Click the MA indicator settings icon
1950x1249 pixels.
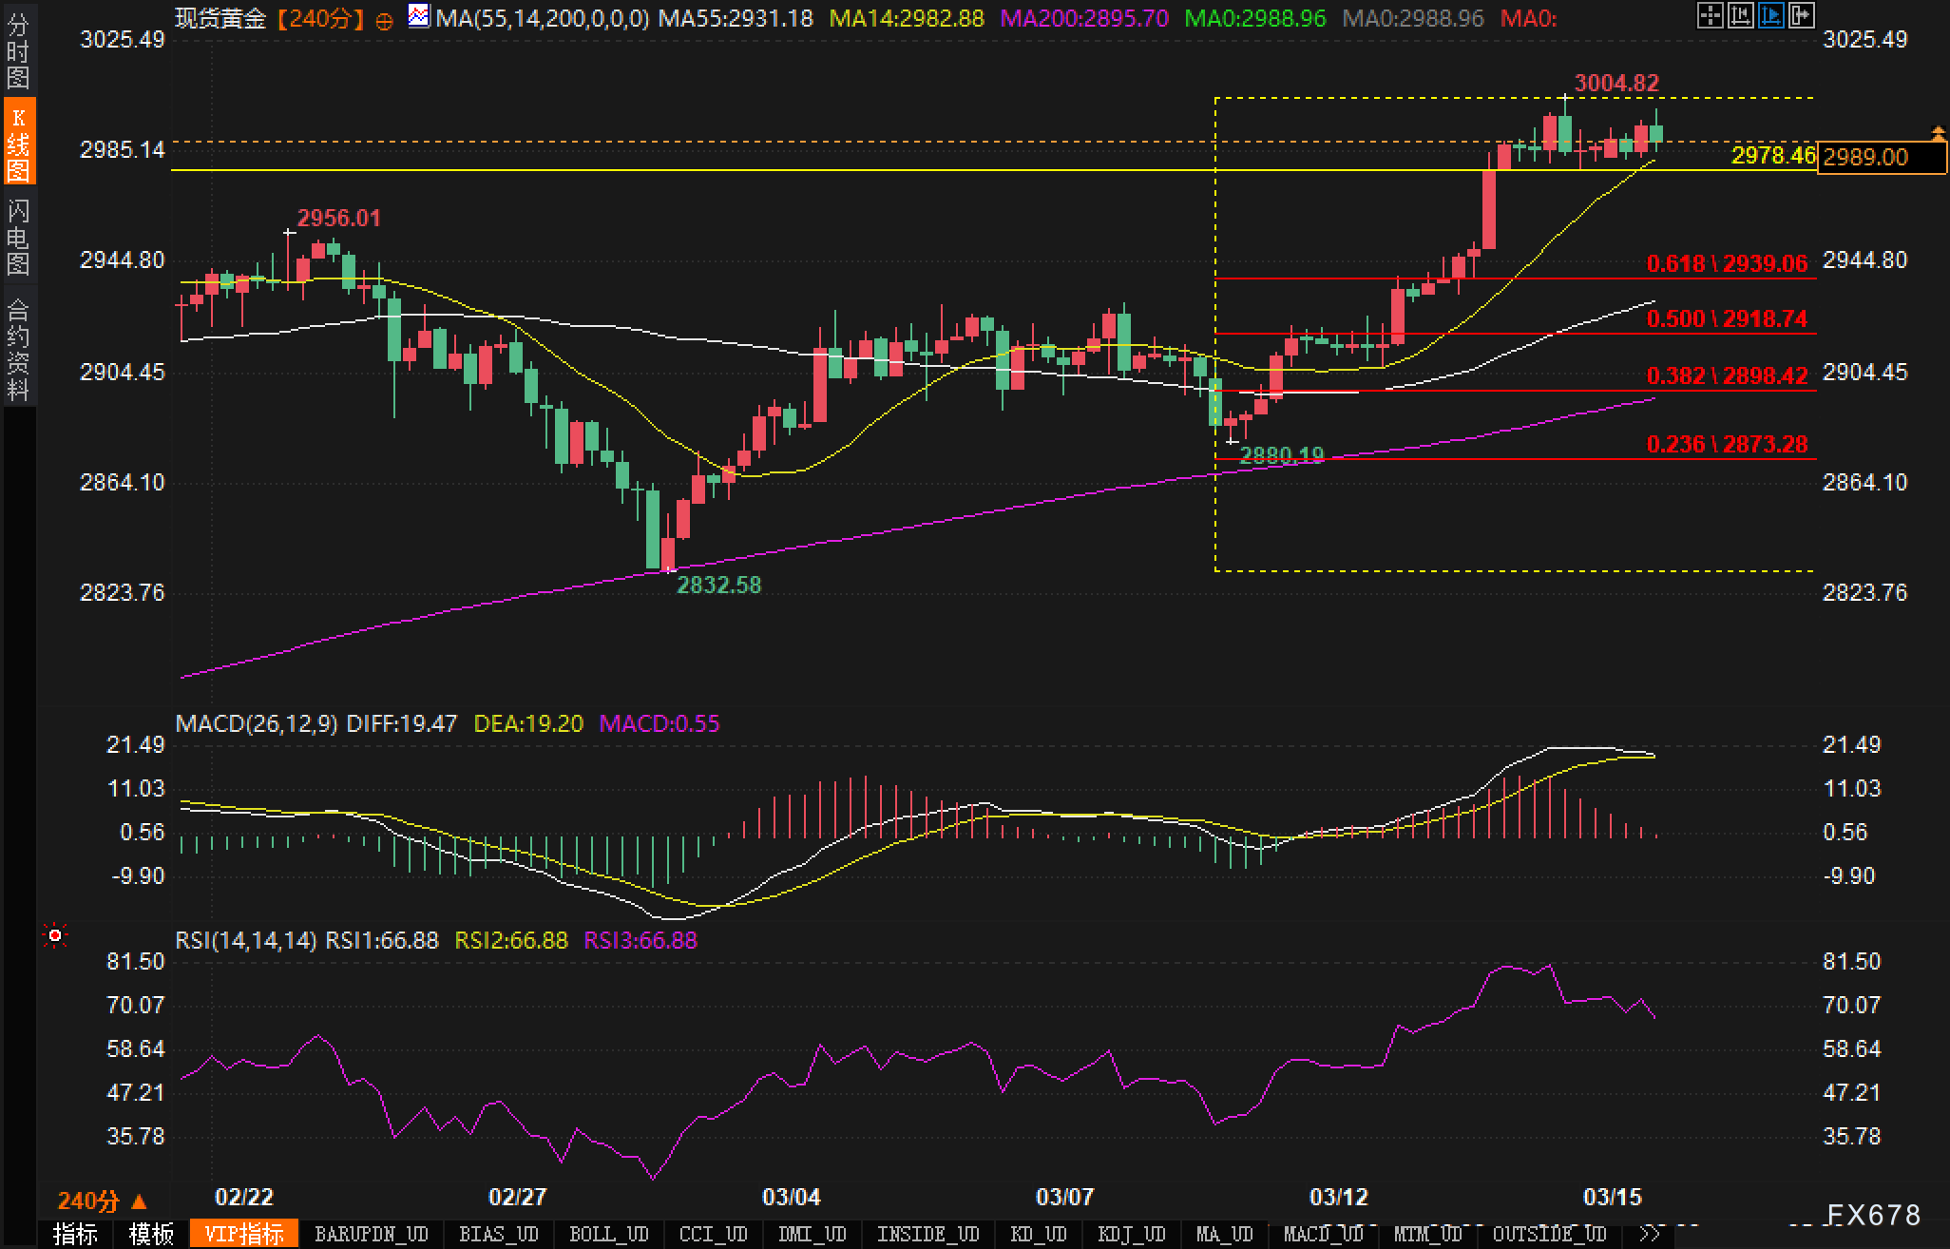click(418, 16)
